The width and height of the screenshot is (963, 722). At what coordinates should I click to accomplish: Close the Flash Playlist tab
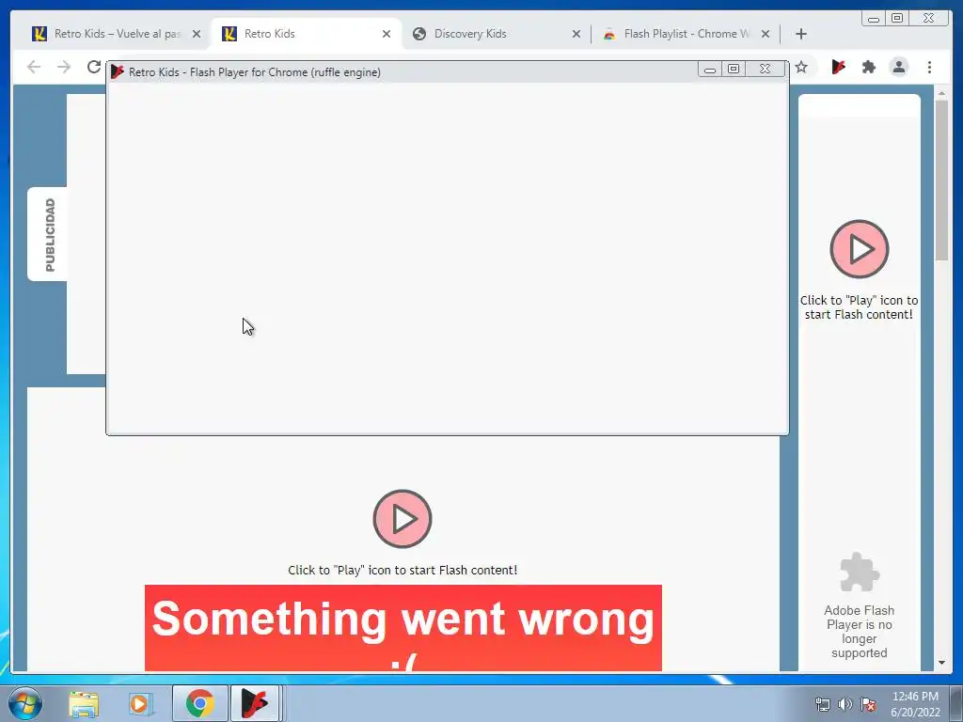tap(766, 35)
